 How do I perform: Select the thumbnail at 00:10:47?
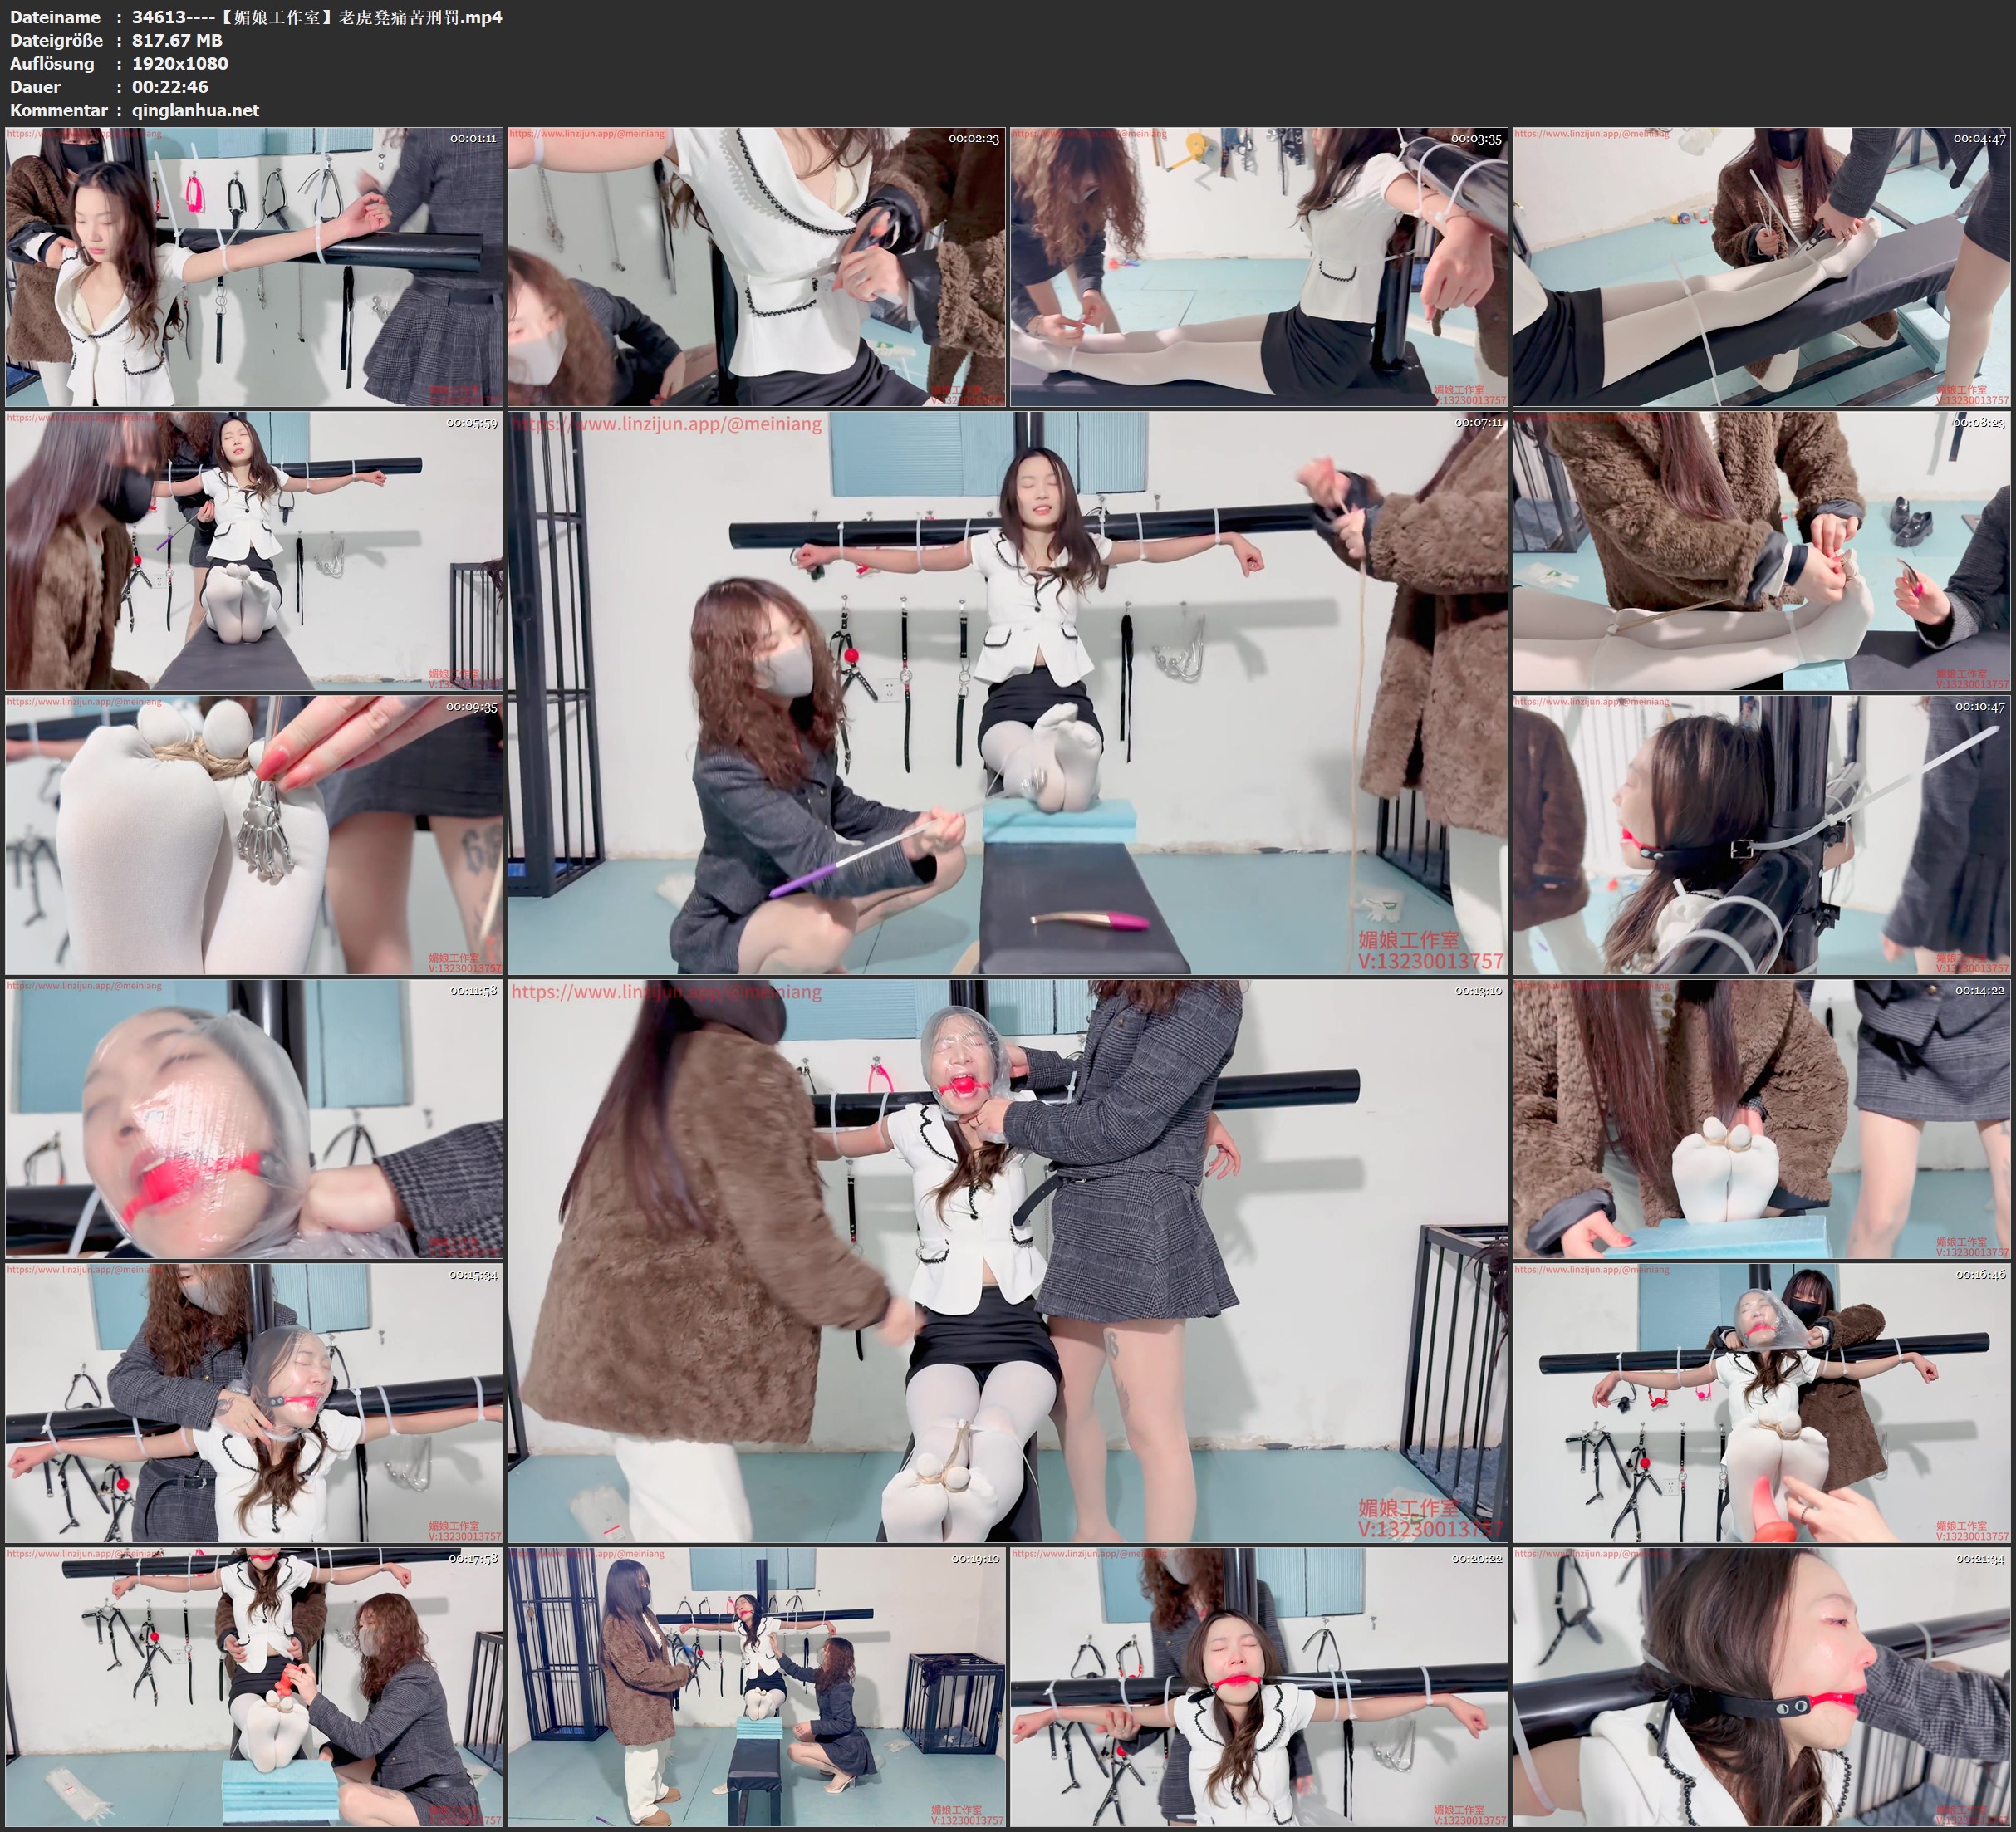[1761, 834]
